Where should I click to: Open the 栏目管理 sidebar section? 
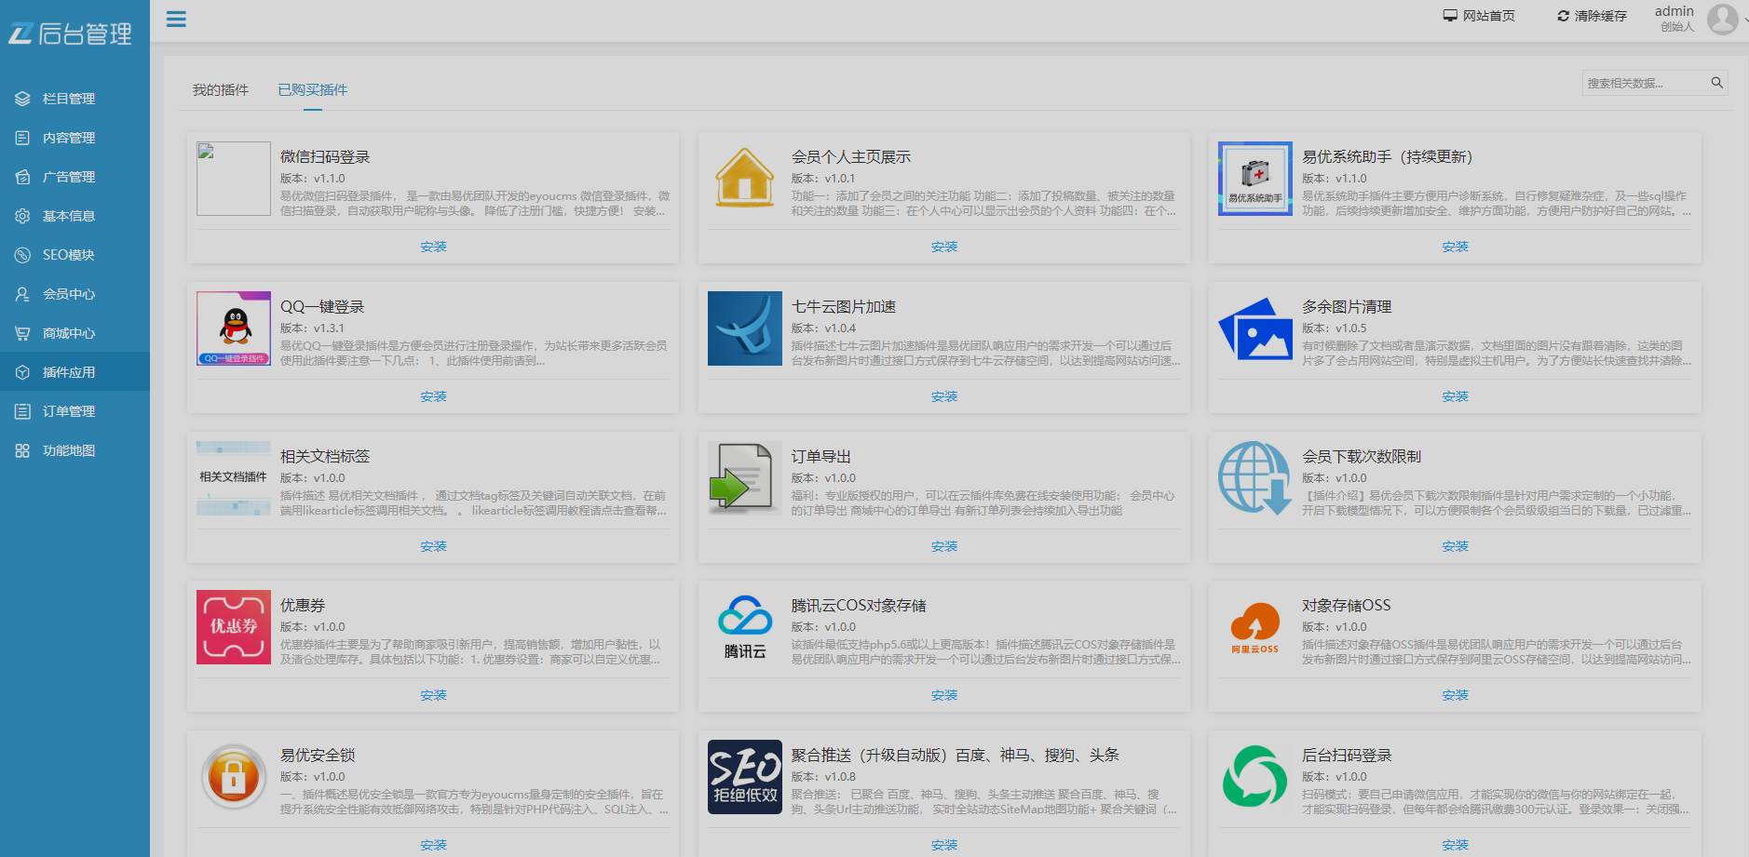click(x=68, y=98)
